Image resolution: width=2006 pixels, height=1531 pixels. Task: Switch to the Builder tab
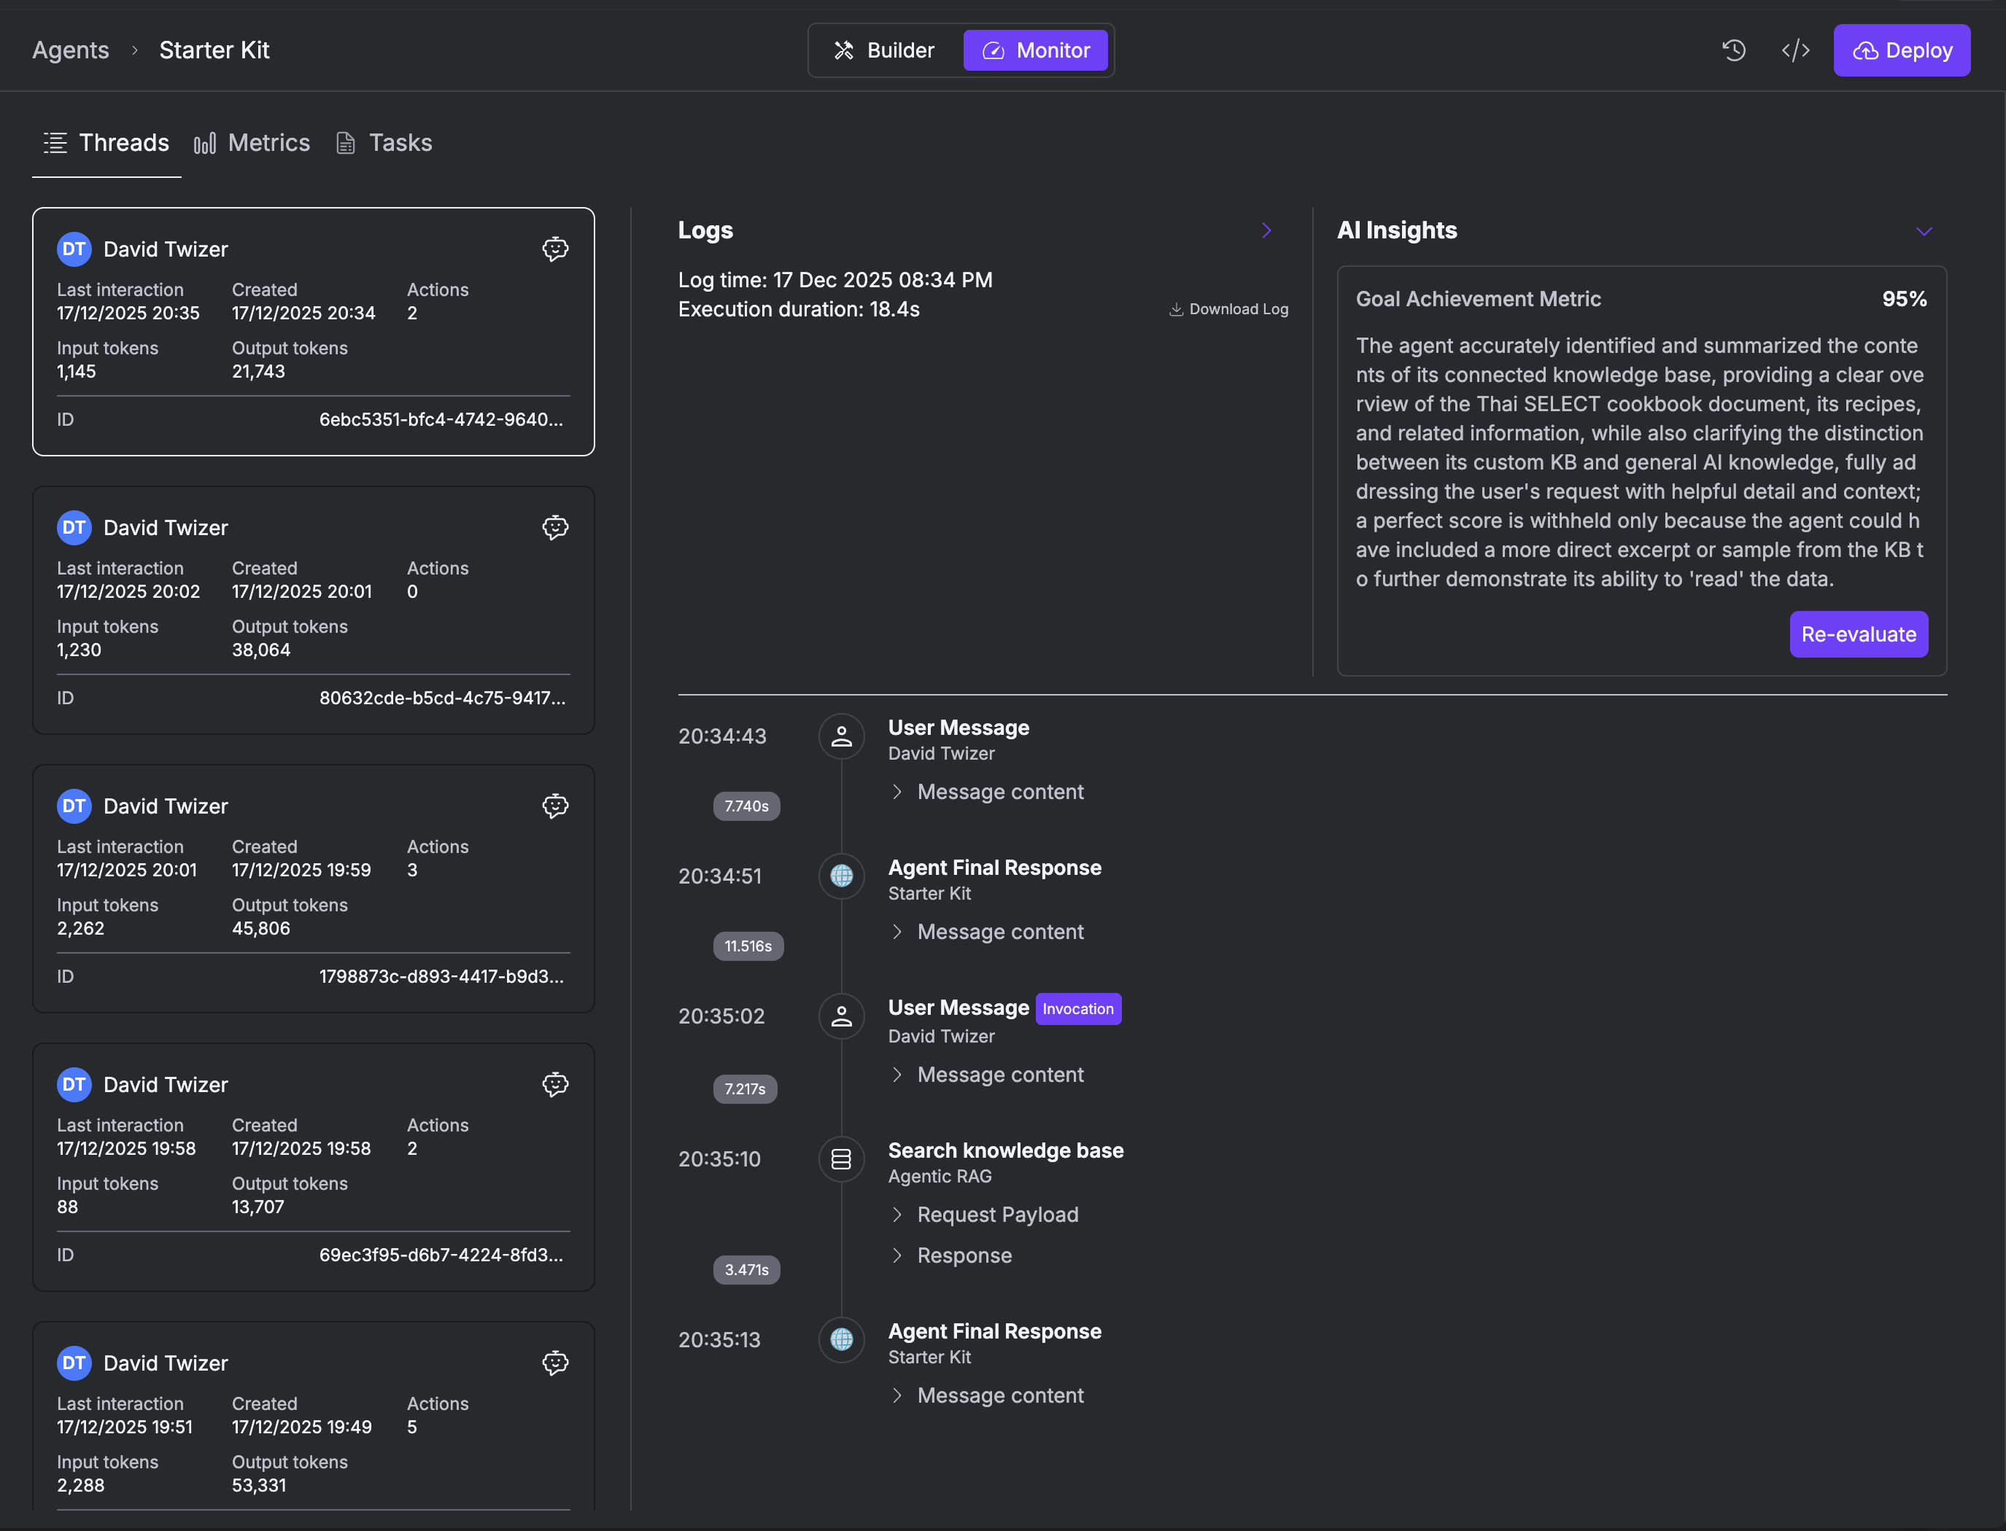click(883, 50)
